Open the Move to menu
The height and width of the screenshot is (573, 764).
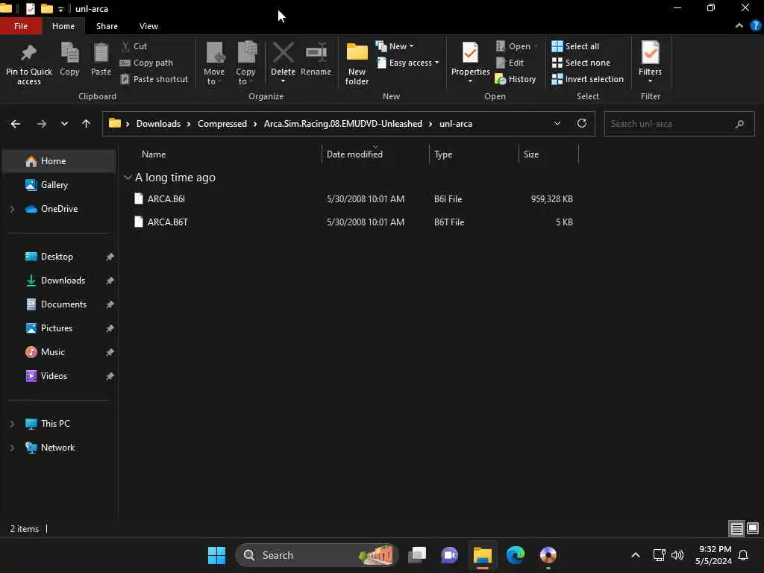(214, 64)
